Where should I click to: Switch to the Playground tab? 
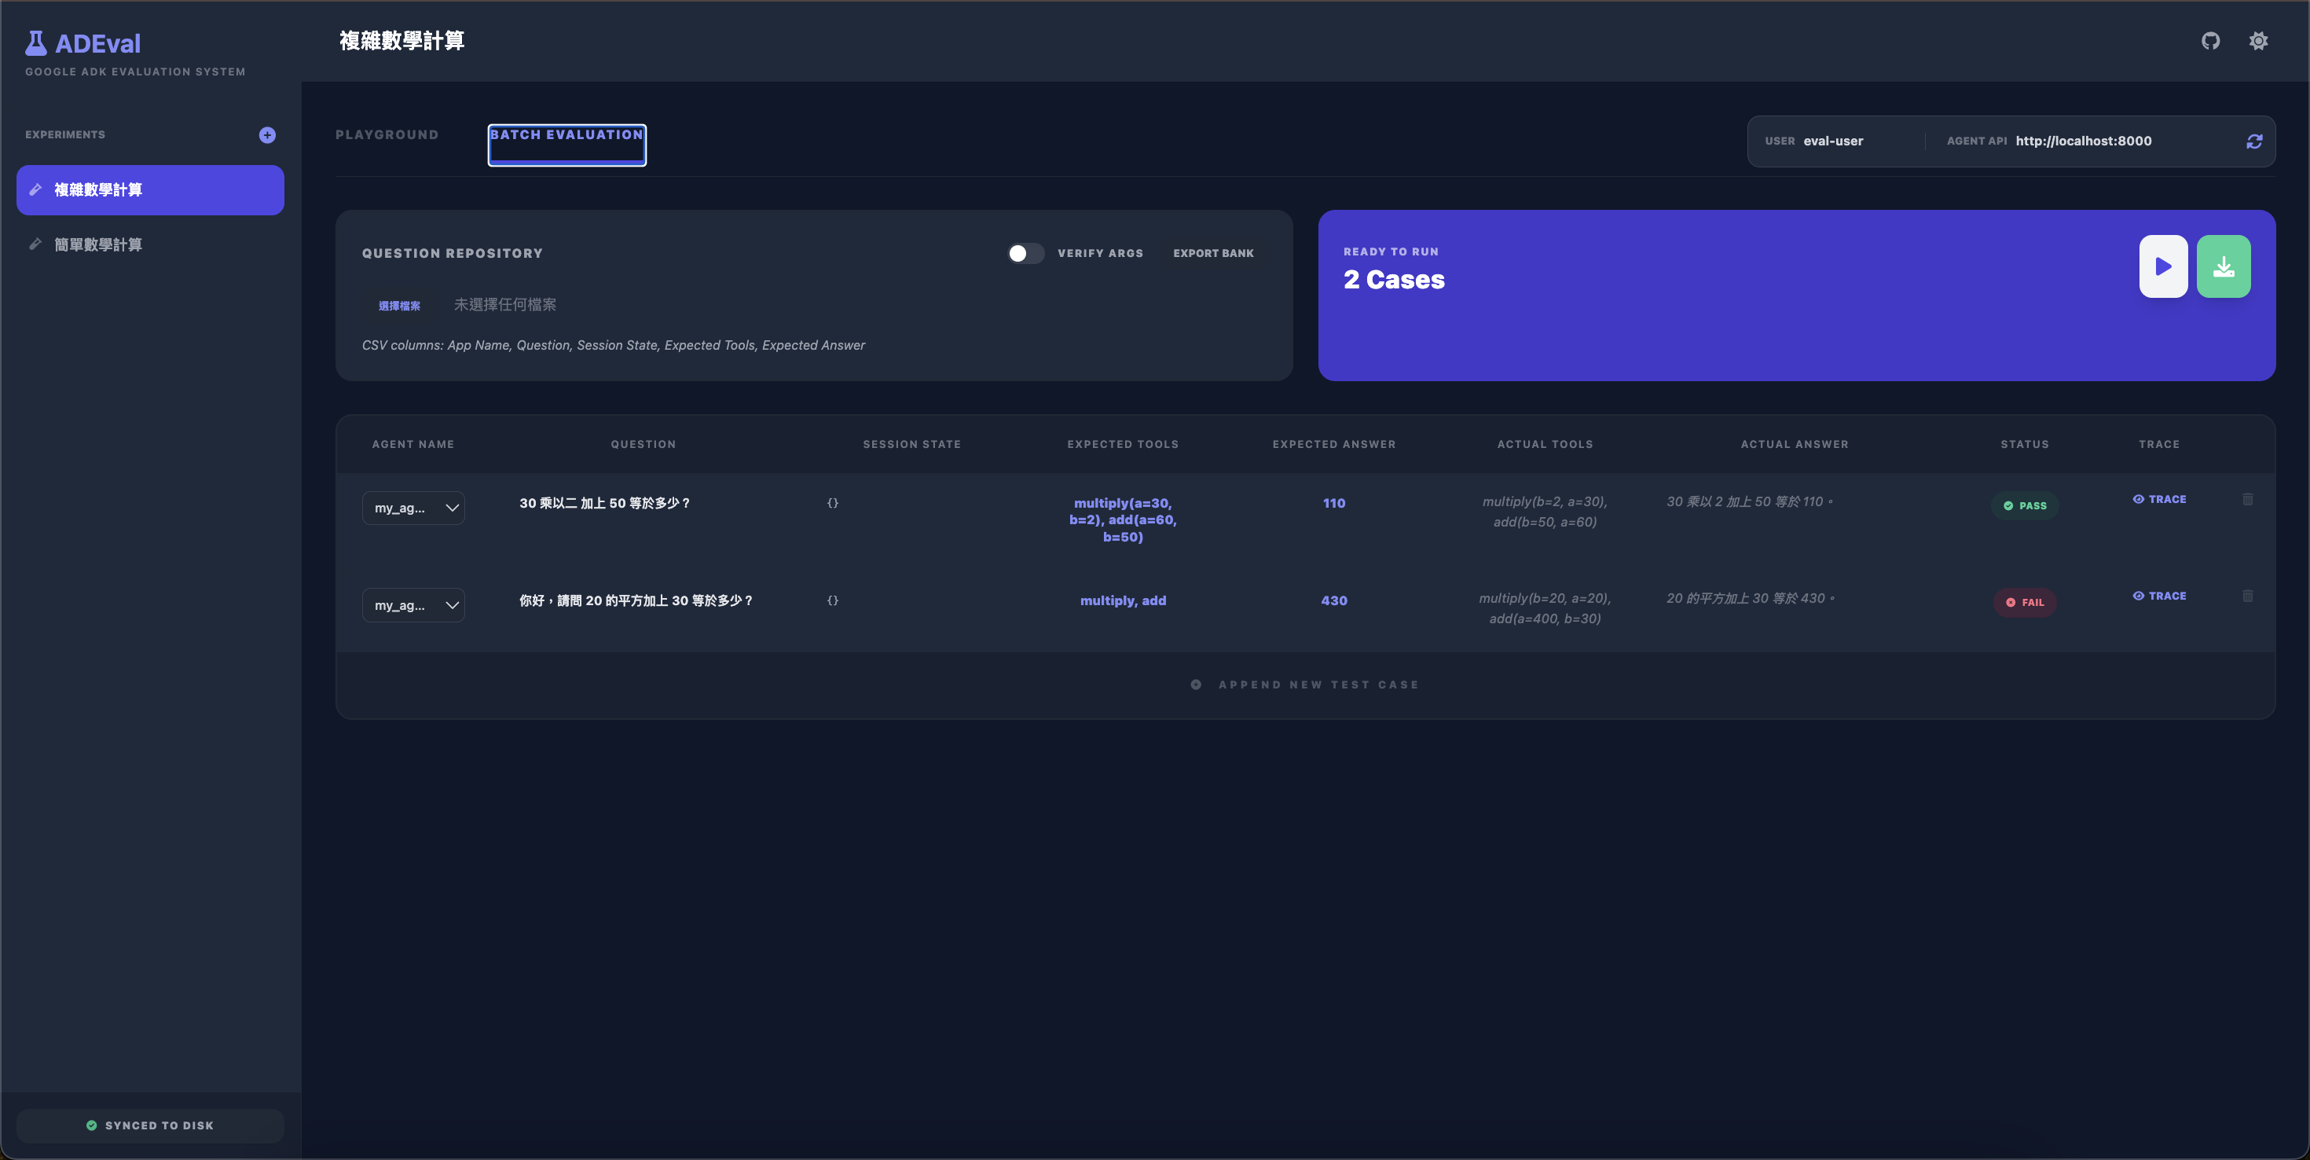[x=387, y=134]
